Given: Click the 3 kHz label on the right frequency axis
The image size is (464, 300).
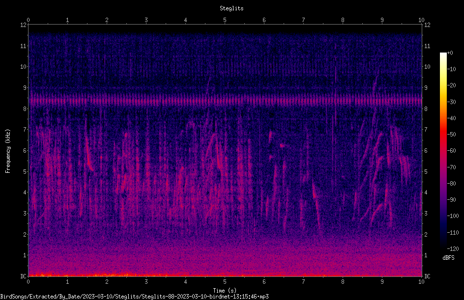Looking at the screenshot, I should (x=426, y=214).
